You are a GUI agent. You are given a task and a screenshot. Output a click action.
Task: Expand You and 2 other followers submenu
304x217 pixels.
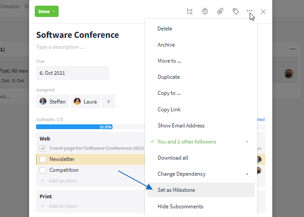click(x=201, y=142)
